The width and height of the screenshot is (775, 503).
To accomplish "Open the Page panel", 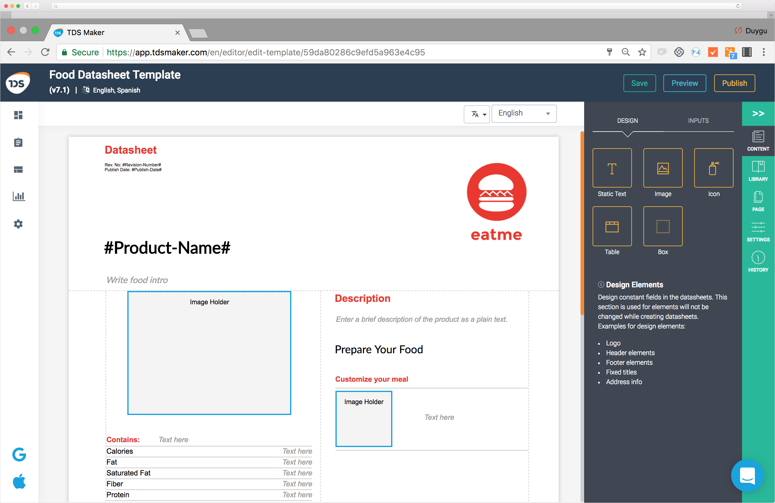I will (x=758, y=201).
